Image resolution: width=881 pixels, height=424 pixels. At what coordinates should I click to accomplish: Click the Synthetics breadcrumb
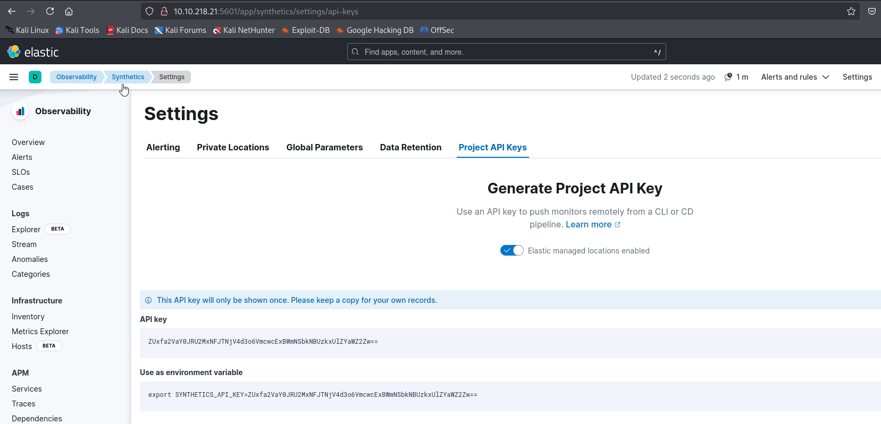pos(128,77)
